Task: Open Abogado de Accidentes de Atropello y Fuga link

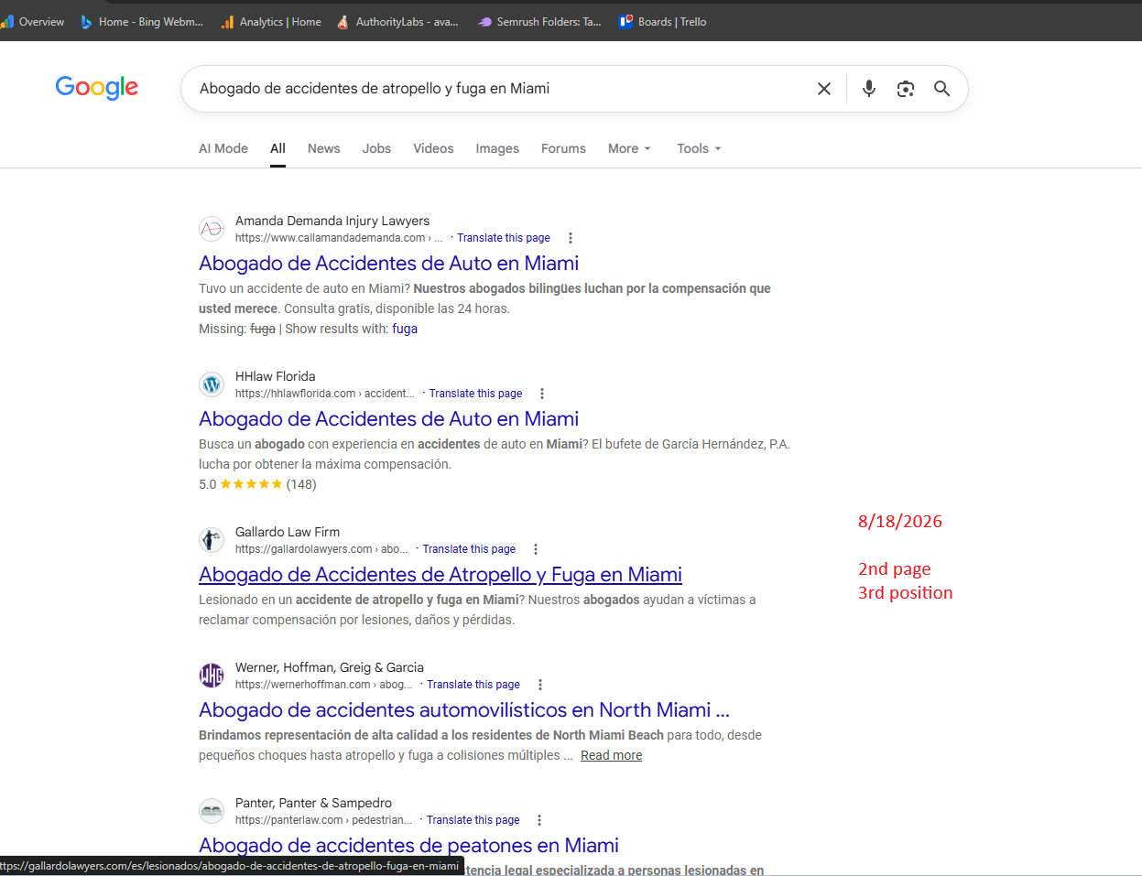Action: 440,575
